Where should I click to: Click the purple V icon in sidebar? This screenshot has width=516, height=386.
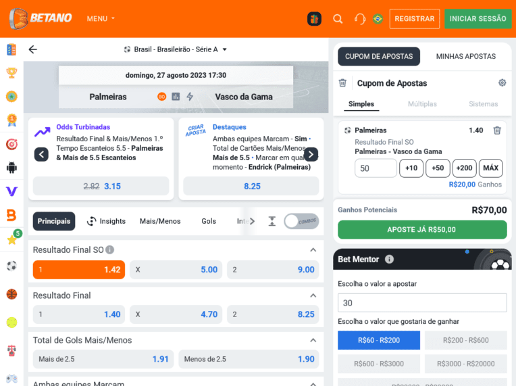pos(11,191)
